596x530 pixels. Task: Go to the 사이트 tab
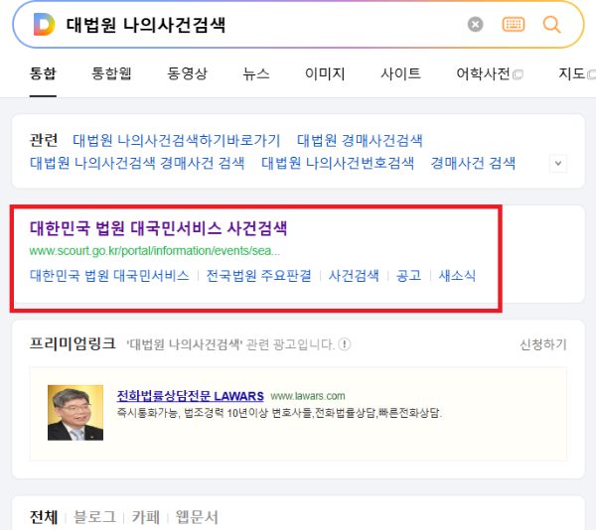[400, 73]
